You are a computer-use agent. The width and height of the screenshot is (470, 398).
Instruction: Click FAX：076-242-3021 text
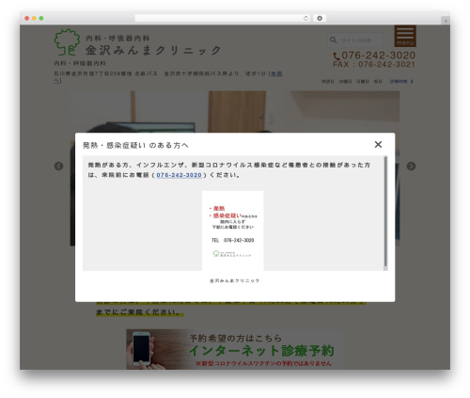(374, 64)
